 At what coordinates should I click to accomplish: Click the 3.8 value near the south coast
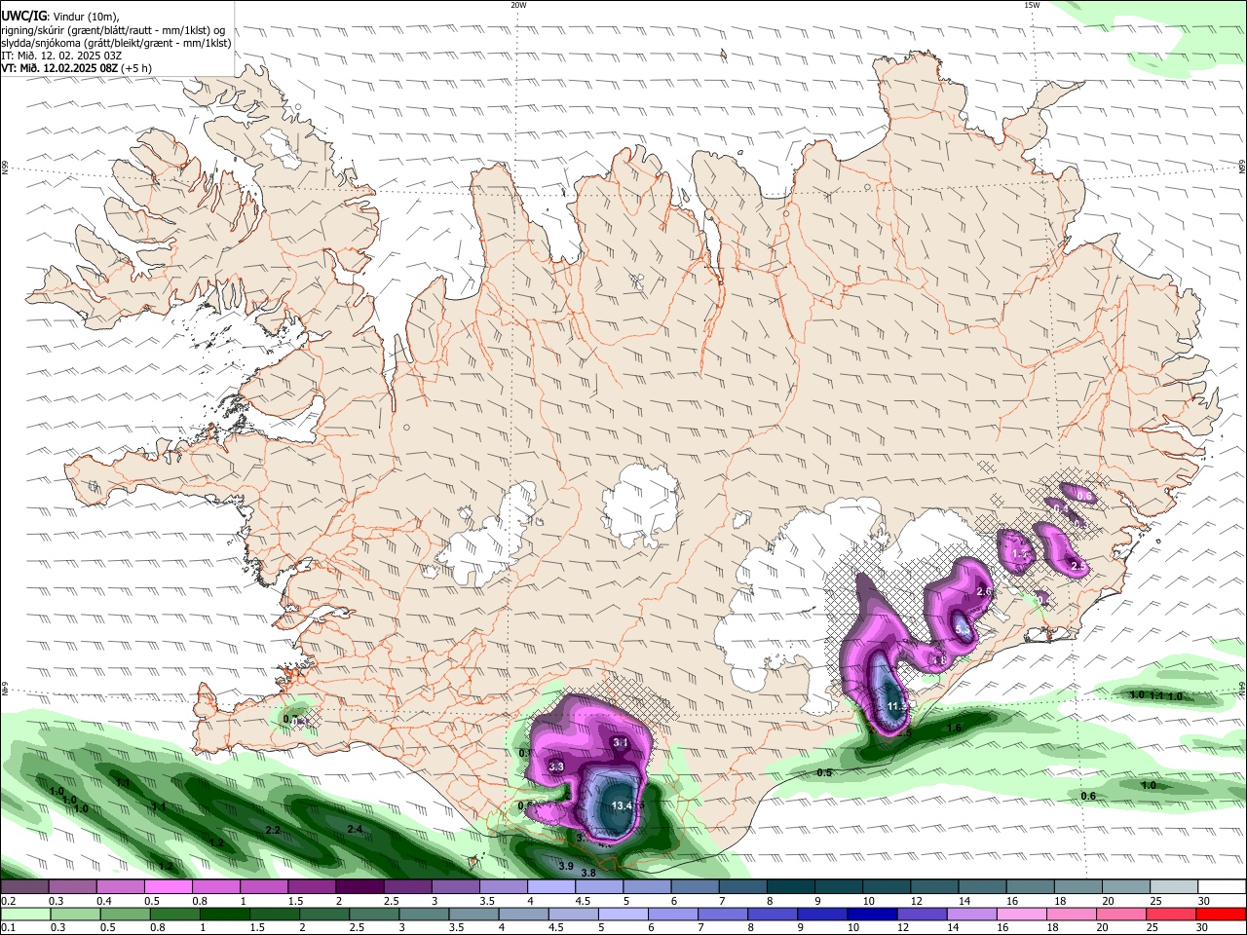tap(588, 873)
